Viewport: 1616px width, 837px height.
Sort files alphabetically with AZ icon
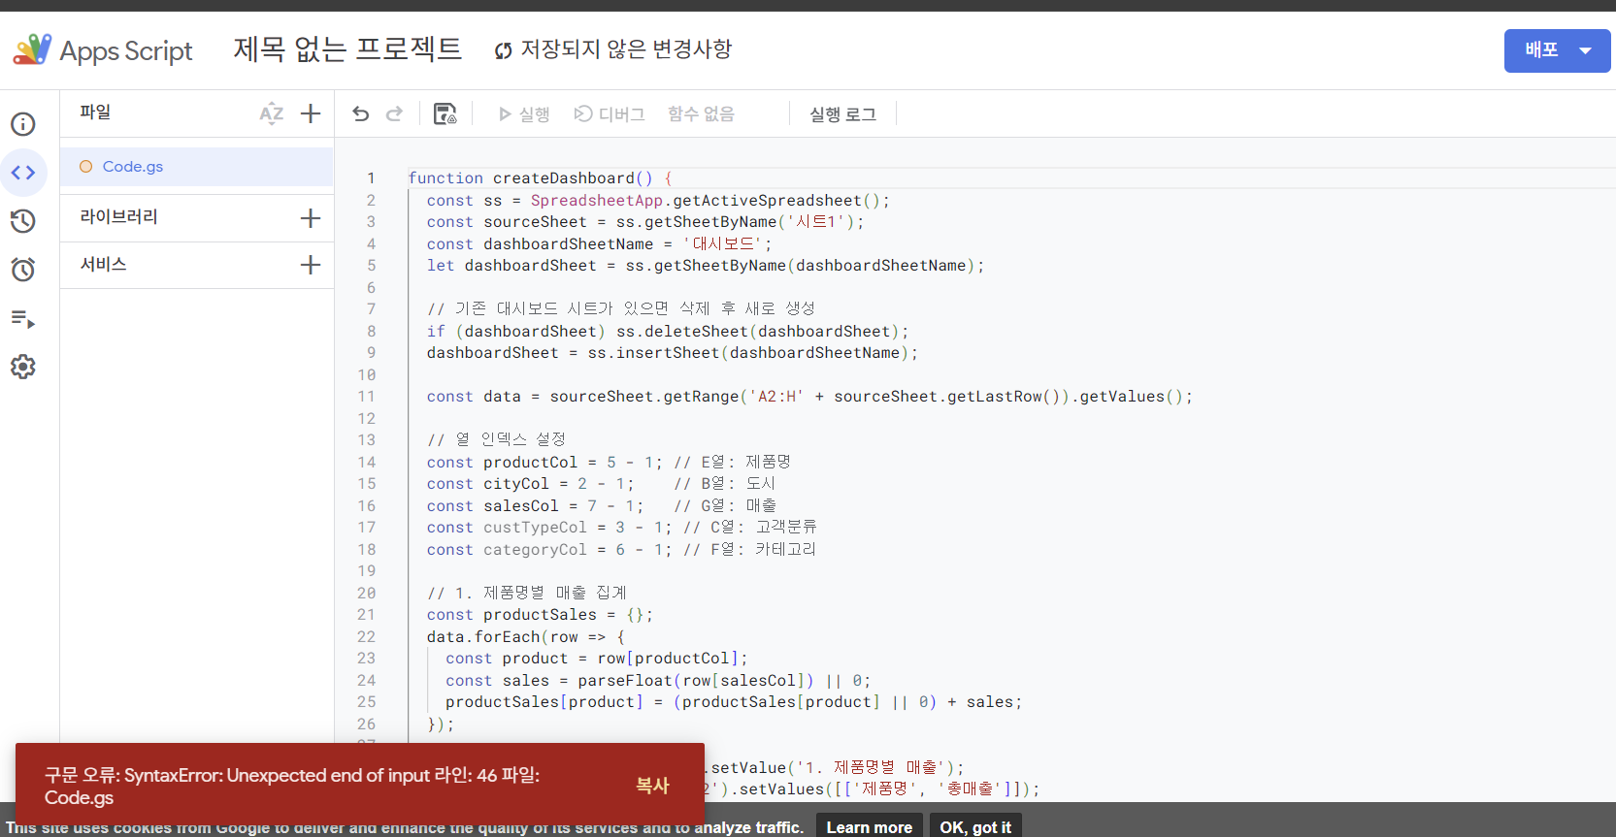(x=272, y=113)
